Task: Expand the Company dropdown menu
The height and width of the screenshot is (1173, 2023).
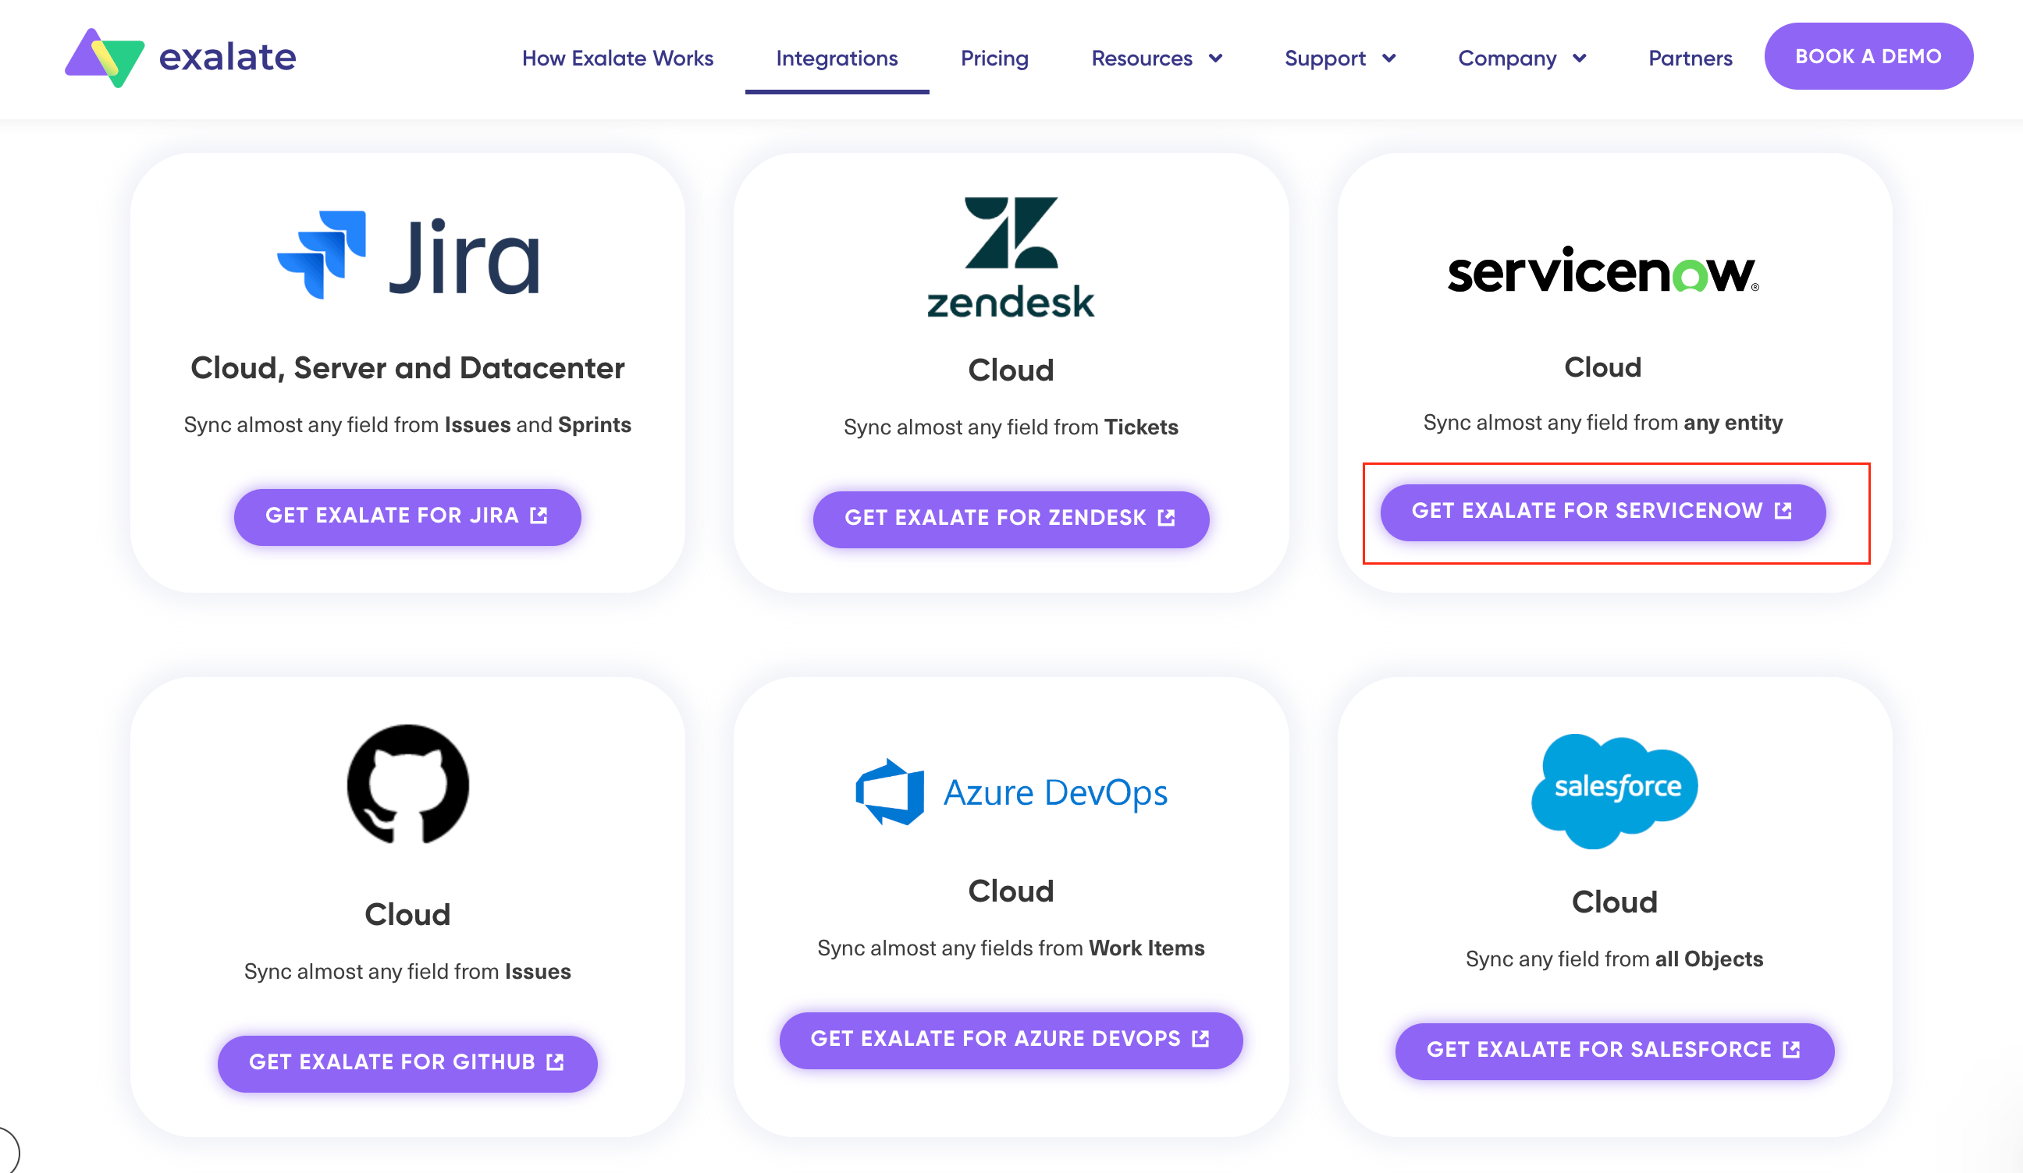Action: tap(1522, 58)
